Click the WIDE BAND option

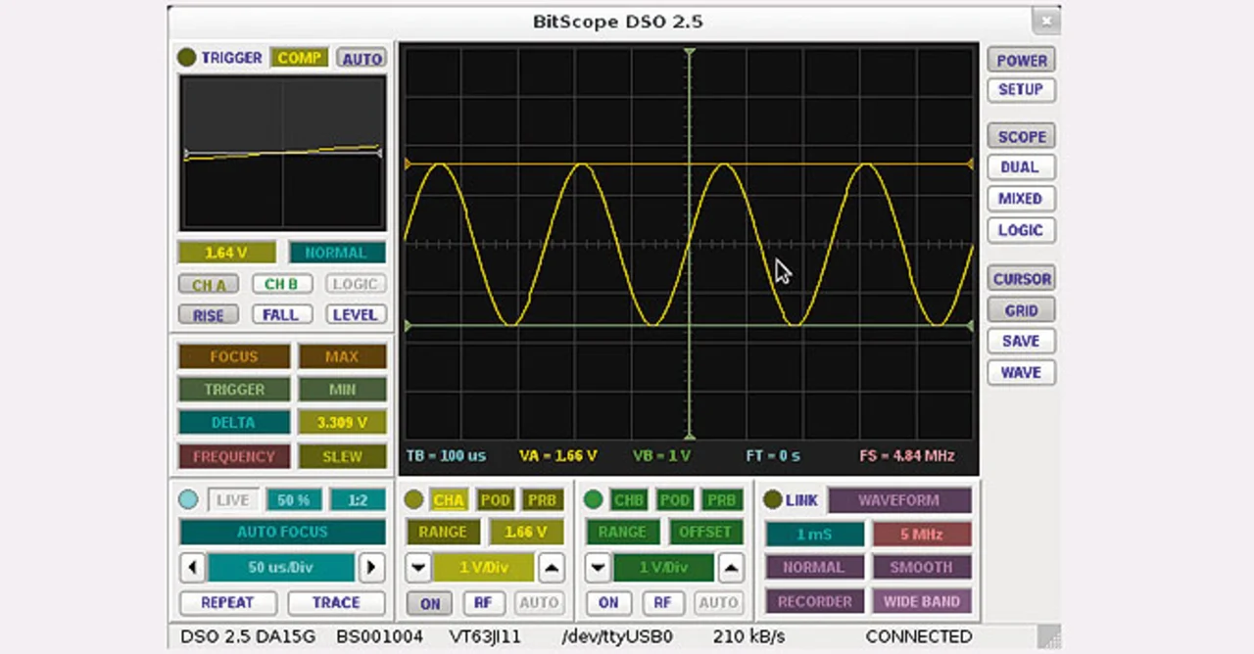tap(922, 601)
